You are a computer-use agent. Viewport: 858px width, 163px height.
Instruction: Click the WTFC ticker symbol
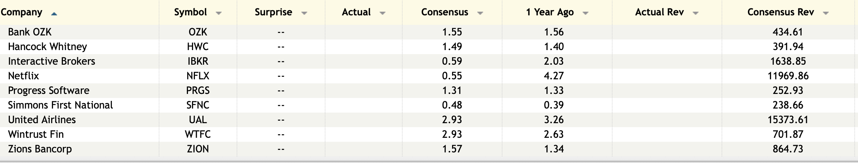tap(198, 134)
